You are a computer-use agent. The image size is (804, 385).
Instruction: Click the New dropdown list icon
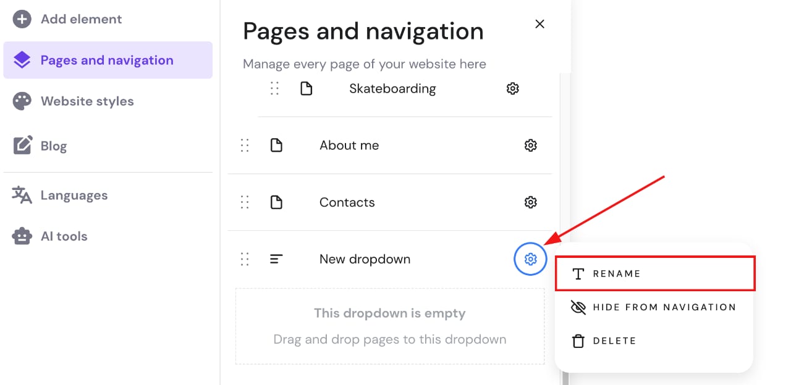[x=276, y=259]
